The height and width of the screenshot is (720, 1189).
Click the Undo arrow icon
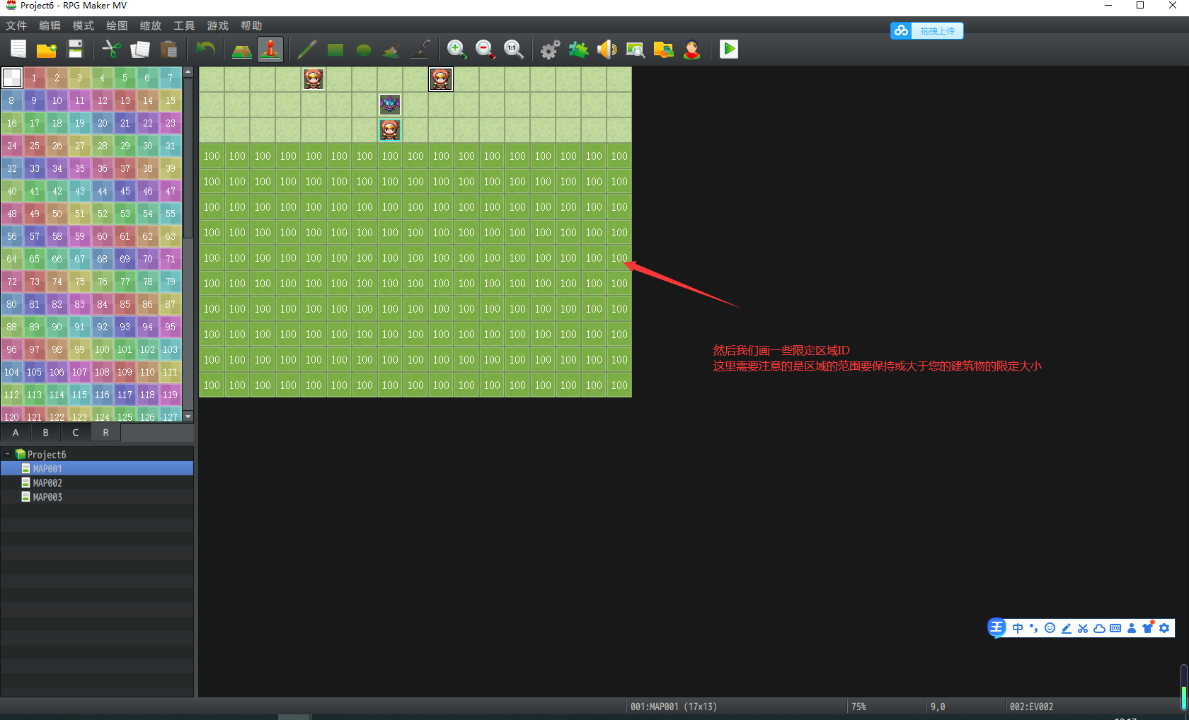pos(205,50)
